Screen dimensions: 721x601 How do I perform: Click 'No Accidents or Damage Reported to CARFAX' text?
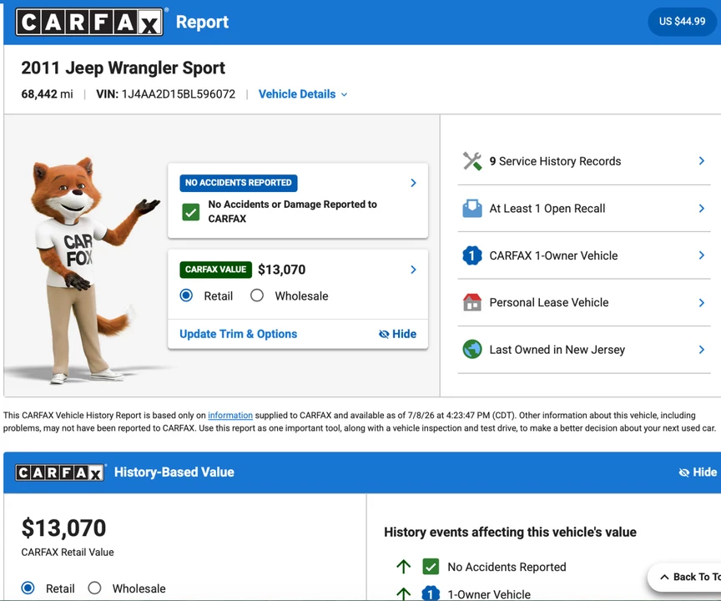(x=292, y=211)
